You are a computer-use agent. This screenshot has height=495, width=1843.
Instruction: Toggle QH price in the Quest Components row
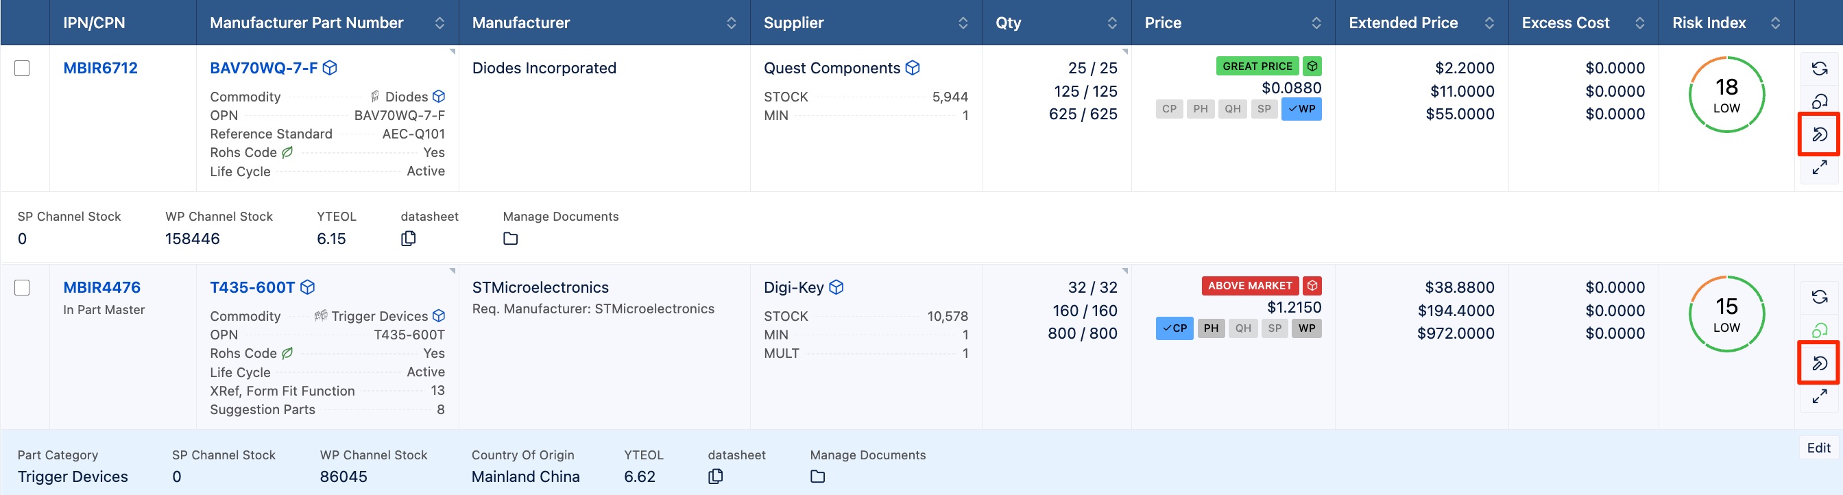(x=1233, y=109)
